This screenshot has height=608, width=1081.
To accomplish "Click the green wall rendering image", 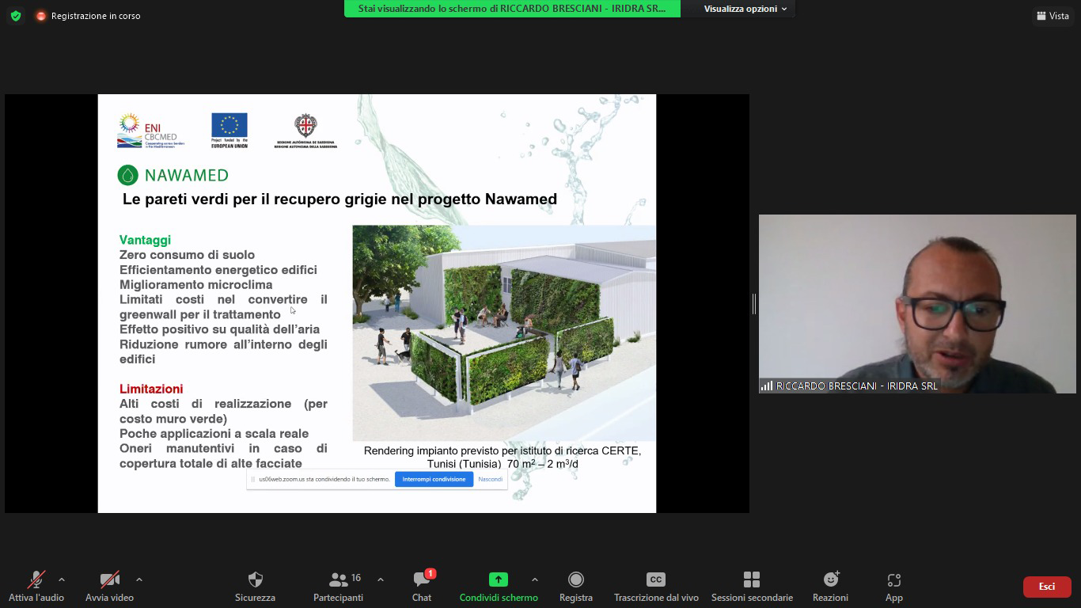I will point(504,332).
